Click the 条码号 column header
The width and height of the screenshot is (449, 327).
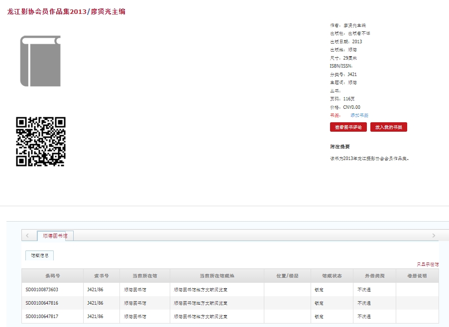[52, 276]
